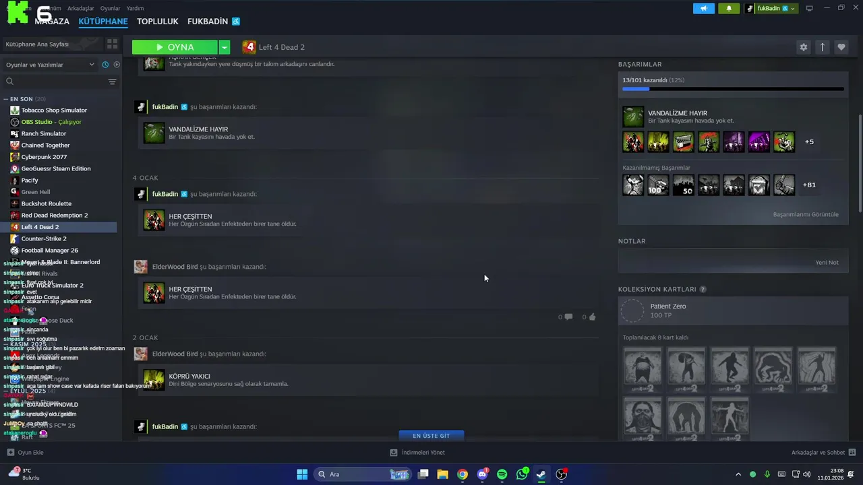This screenshot has width=863, height=485.
Task: Show hidden system tray icons chevron
Action: [738, 474]
